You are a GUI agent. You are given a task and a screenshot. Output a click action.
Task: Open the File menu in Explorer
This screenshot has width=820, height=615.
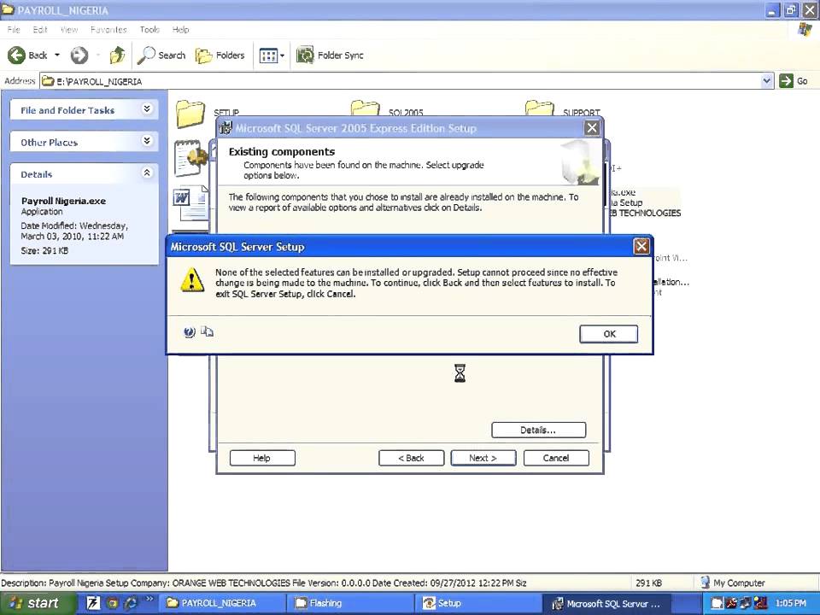(x=14, y=30)
